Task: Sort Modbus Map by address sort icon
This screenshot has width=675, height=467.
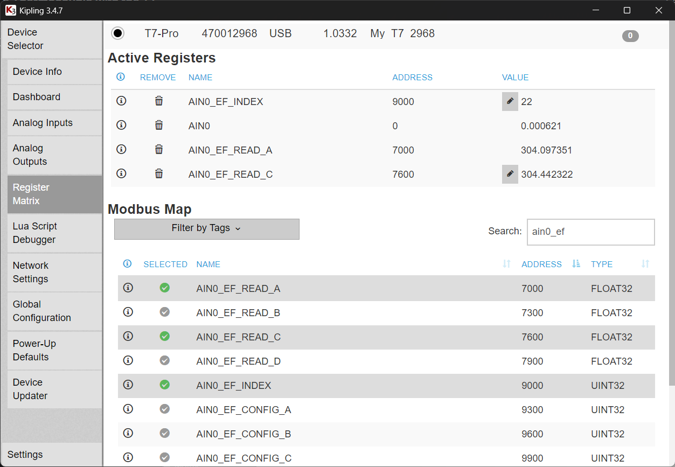Action: (x=576, y=264)
